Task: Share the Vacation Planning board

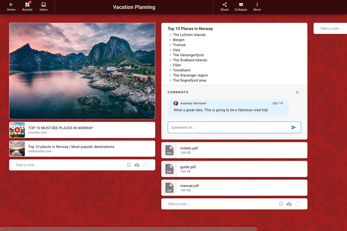Action: click(224, 7)
